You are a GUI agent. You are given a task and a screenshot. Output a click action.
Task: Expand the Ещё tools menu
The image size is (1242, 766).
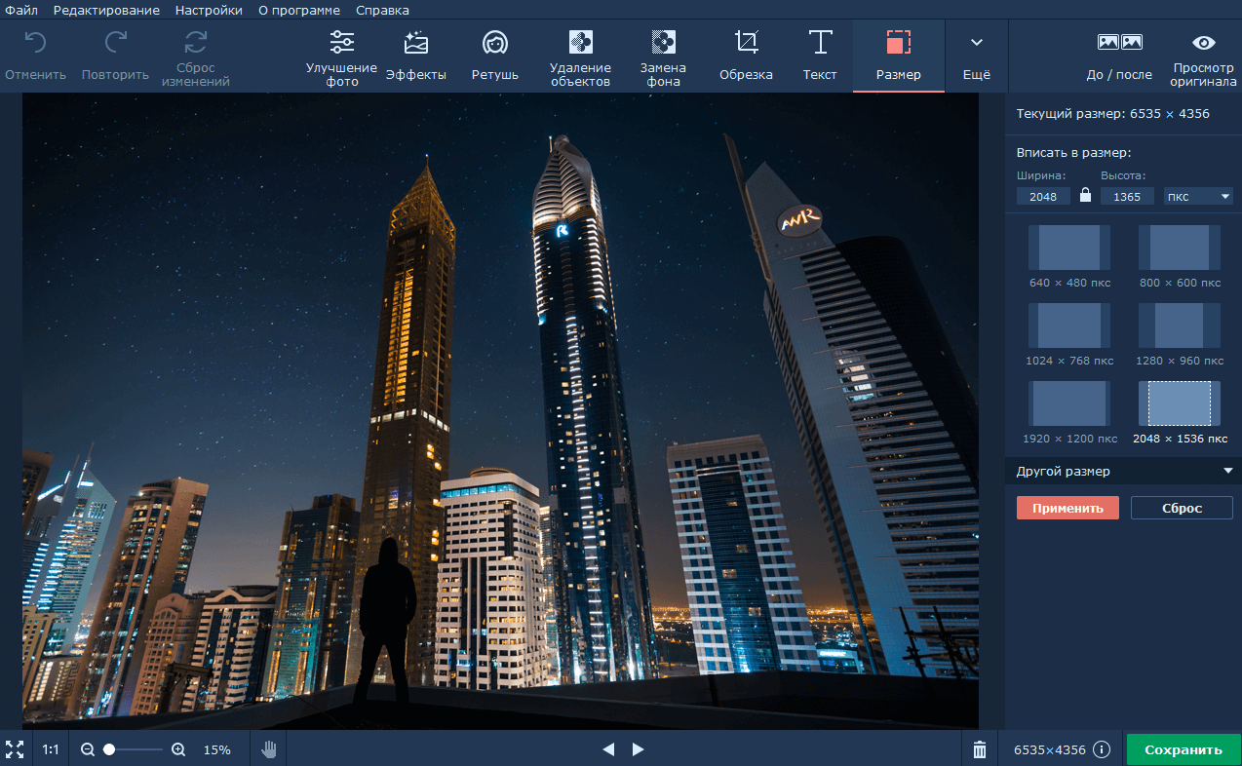pyautogui.click(x=976, y=57)
